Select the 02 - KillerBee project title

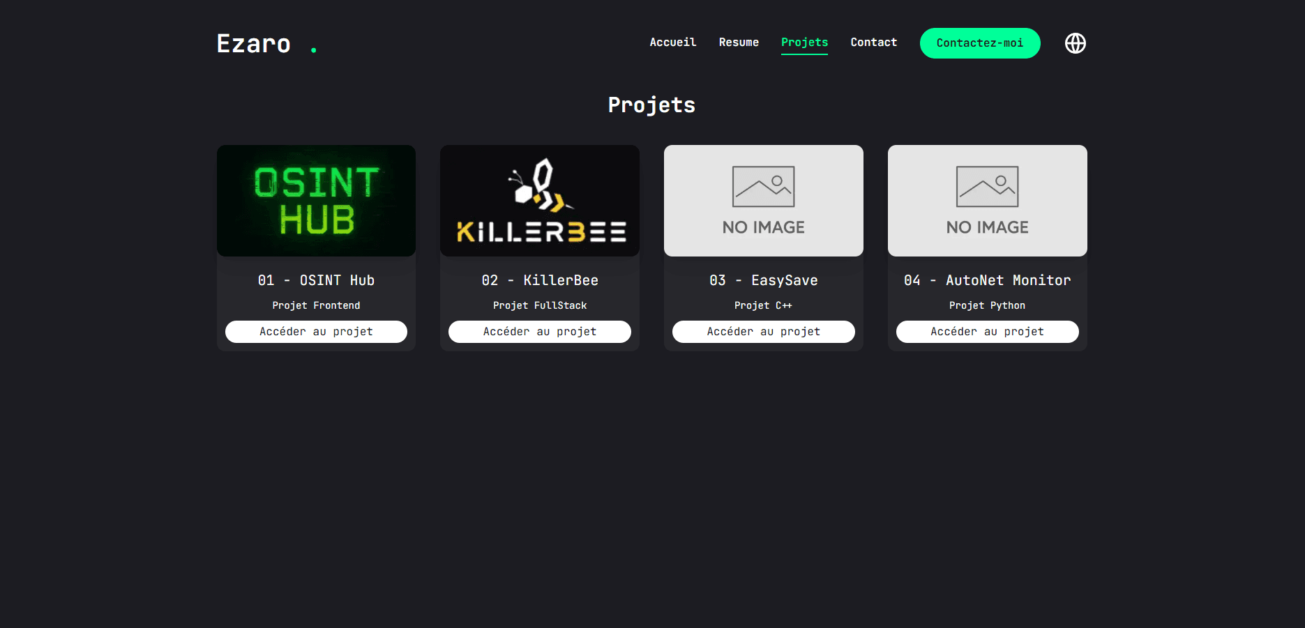[539, 280]
